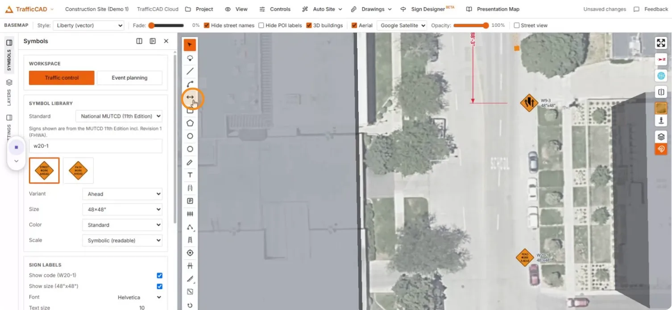Open the Standard MUTCD edition dropdown
672x310 pixels.
tap(119, 116)
